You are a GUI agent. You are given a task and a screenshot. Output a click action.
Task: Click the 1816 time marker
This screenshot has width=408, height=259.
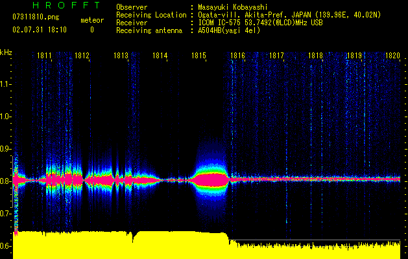tap(238, 56)
